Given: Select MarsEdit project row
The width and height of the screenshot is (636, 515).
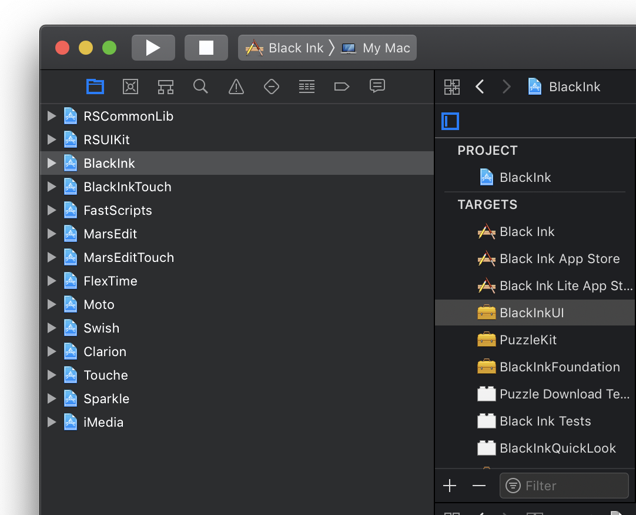Looking at the screenshot, I should click(237, 234).
